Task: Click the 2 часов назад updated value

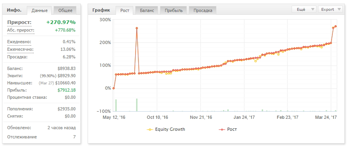Action: 62,128
